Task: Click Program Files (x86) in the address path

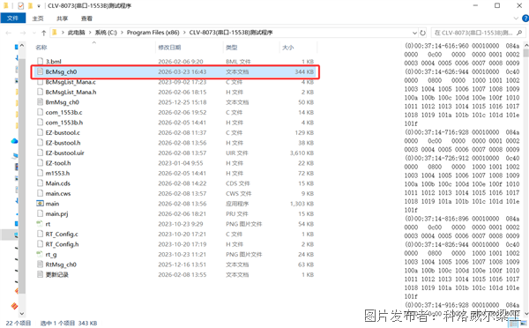Action: point(153,33)
